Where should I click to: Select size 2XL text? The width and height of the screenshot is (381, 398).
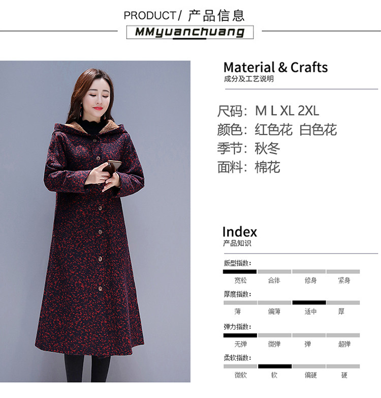coord(308,111)
